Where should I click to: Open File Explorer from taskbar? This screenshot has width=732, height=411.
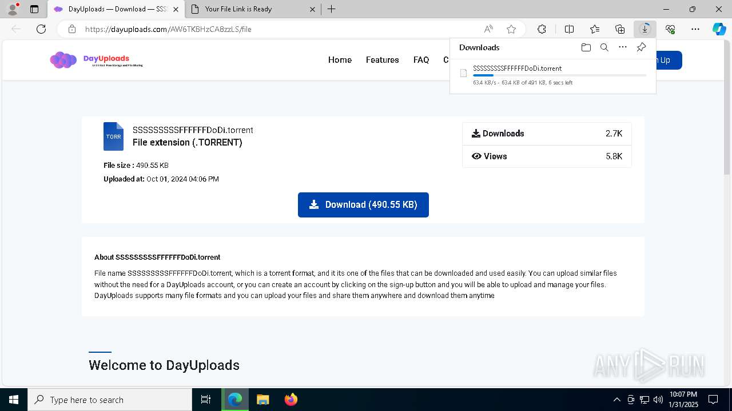(263, 400)
